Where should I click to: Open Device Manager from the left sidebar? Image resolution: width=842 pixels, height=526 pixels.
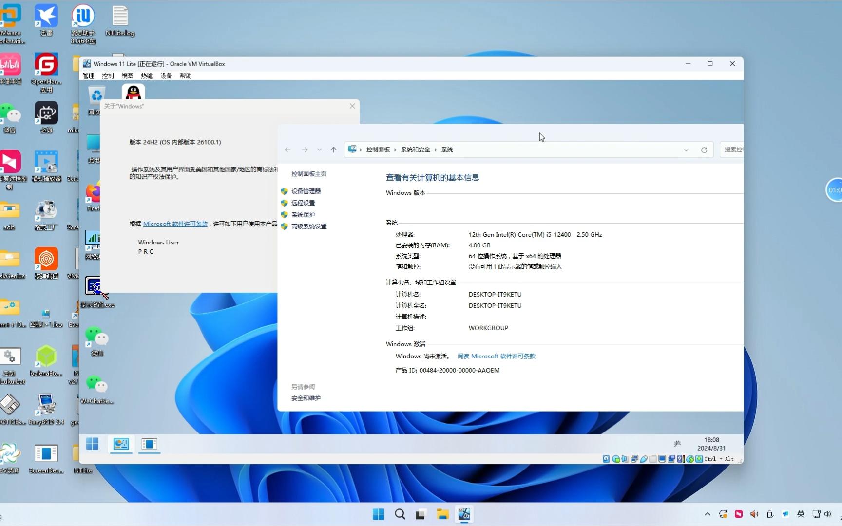(306, 191)
